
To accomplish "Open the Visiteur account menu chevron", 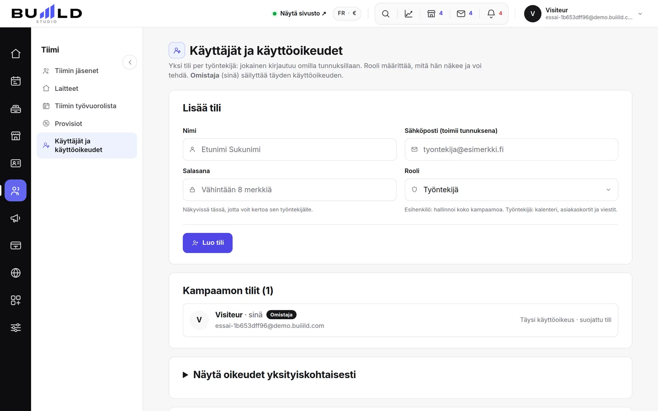I will [x=640, y=14].
